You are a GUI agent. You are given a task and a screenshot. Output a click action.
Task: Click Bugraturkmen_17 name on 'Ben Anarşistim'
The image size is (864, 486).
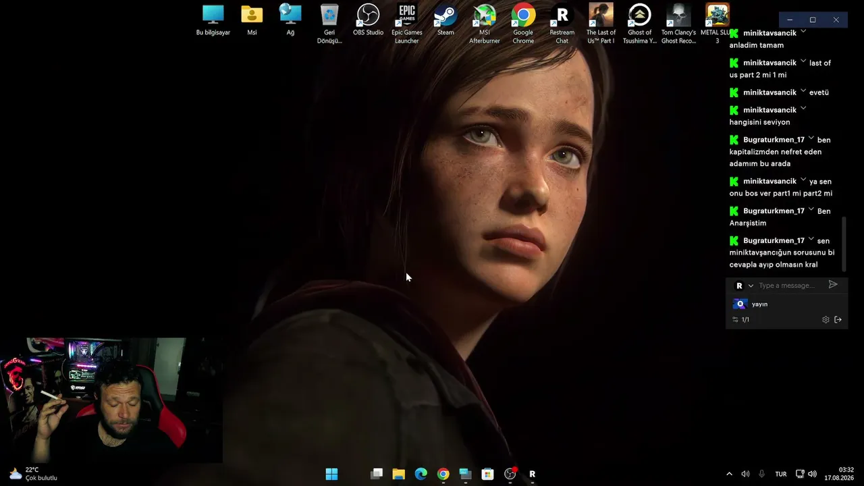(774, 211)
